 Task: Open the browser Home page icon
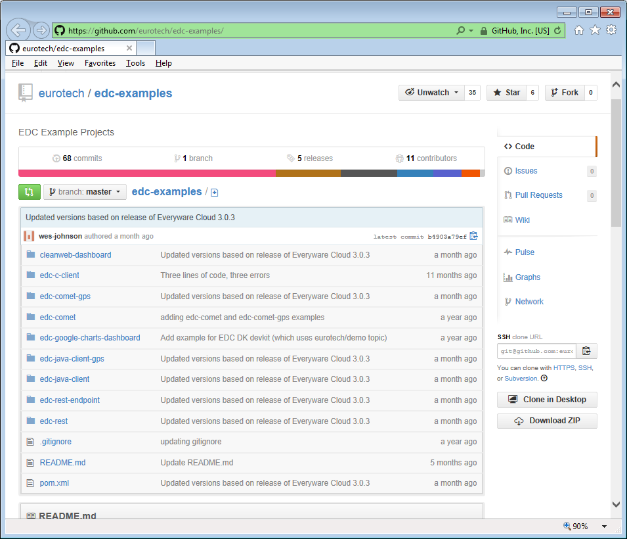578,30
